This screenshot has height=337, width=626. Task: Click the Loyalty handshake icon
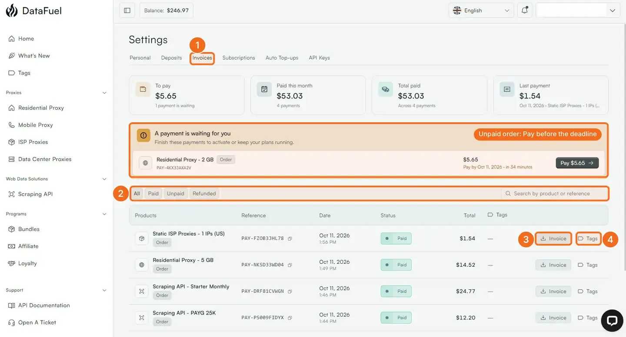[x=12, y=263]
